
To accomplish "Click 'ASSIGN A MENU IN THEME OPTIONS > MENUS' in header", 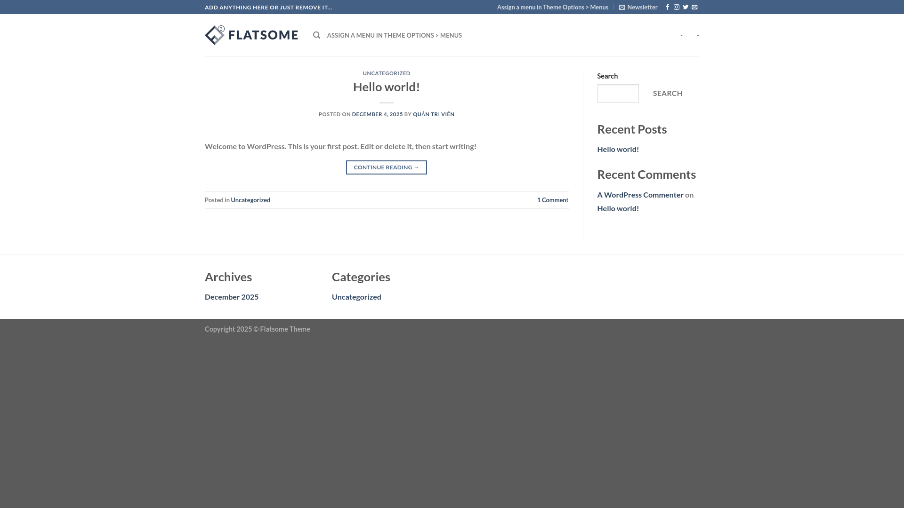I will 395,35.
